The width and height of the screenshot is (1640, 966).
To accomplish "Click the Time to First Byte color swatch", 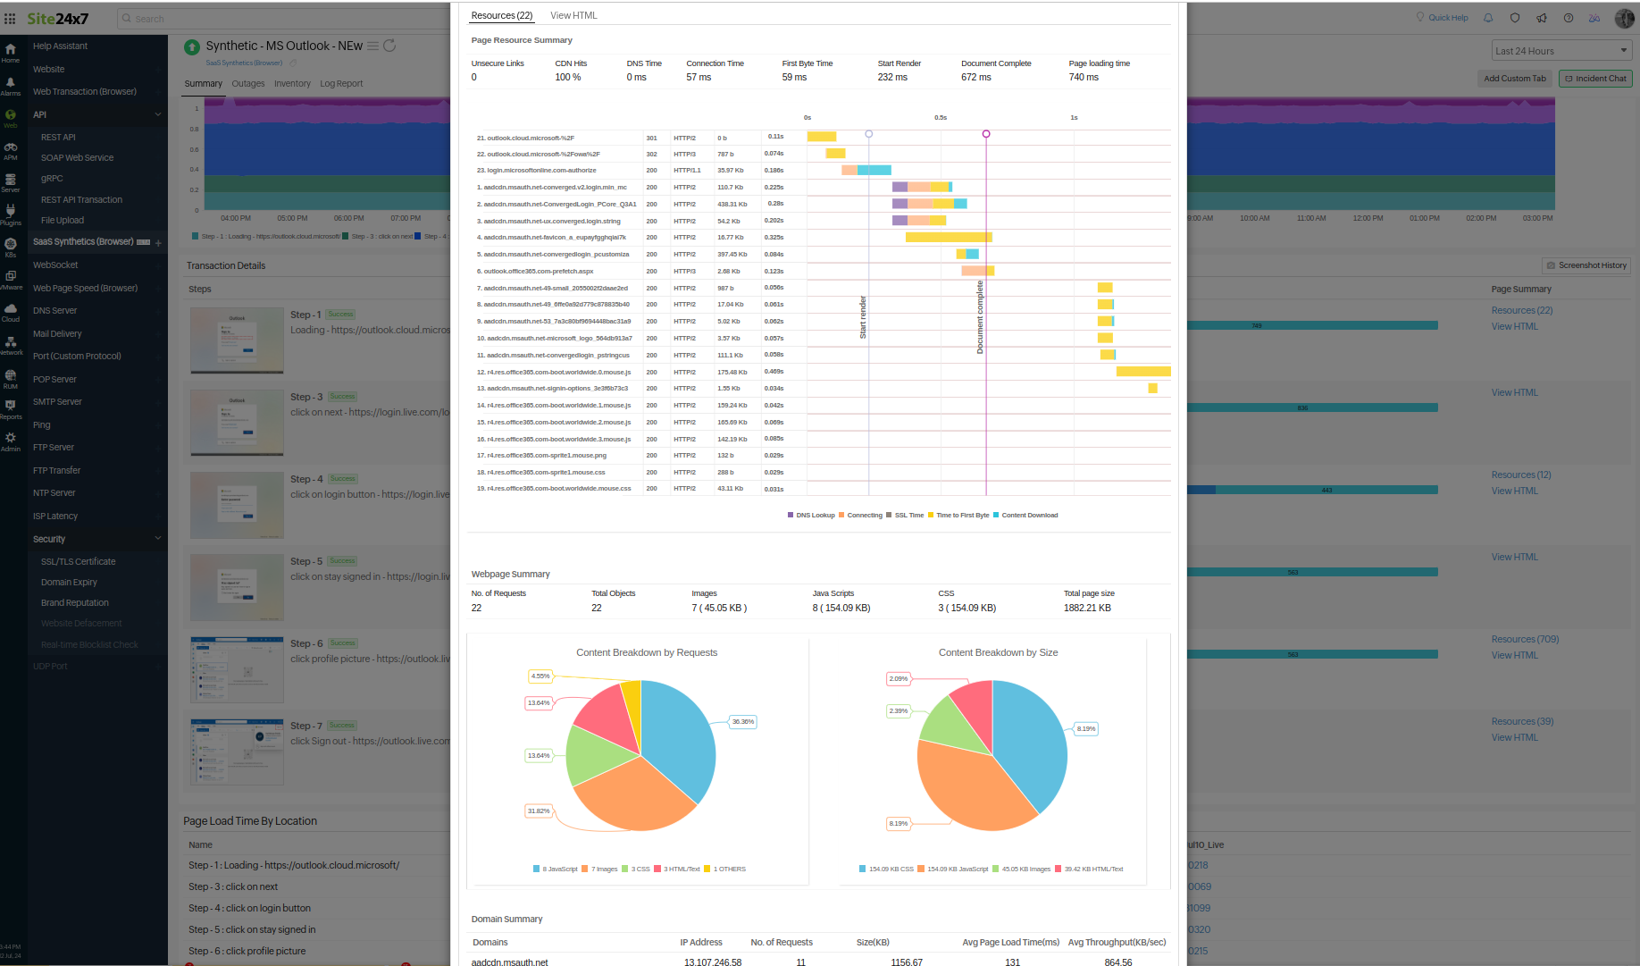I will click(x=933, y=515).
